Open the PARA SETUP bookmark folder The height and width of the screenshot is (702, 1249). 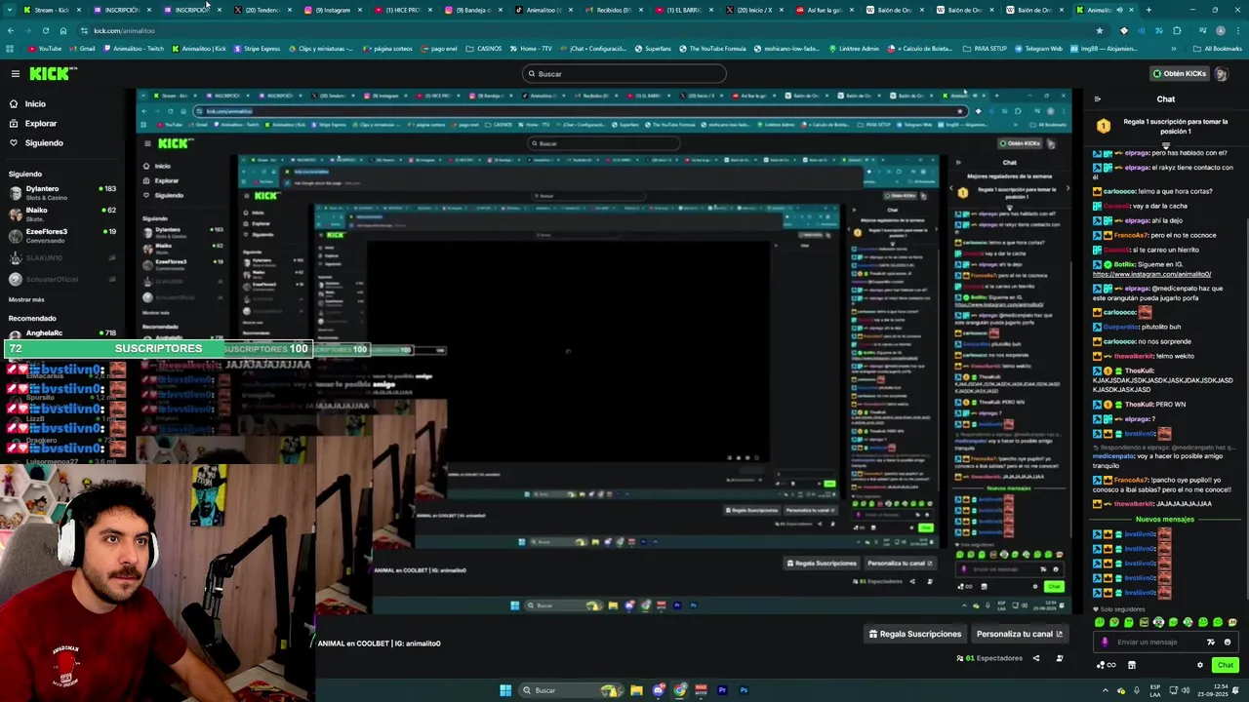[987, 49]
